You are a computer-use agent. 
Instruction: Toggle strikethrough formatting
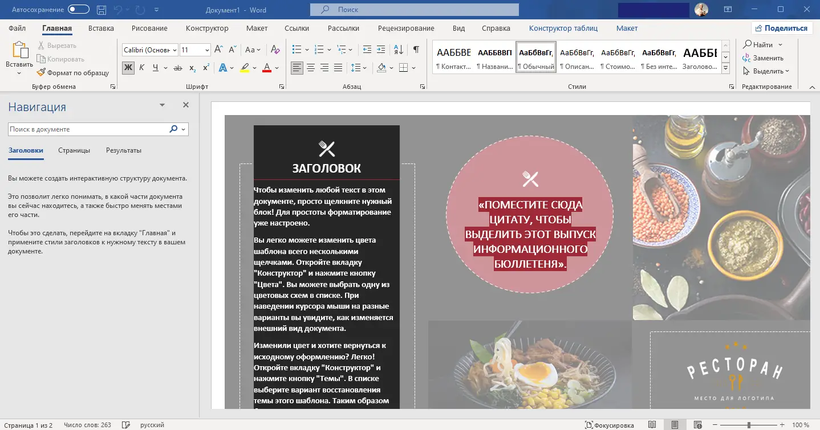(178, 68)
